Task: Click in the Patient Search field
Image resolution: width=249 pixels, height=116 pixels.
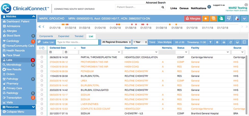Action: coord(138,7)
